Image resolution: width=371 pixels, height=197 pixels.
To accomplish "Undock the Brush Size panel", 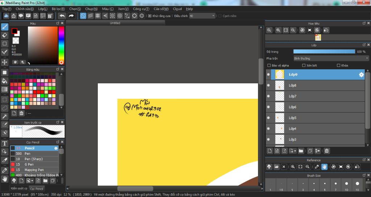I will tap(364, 175).
